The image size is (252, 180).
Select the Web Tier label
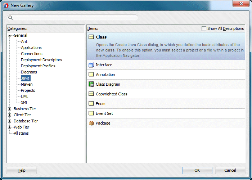coord(21,127)
